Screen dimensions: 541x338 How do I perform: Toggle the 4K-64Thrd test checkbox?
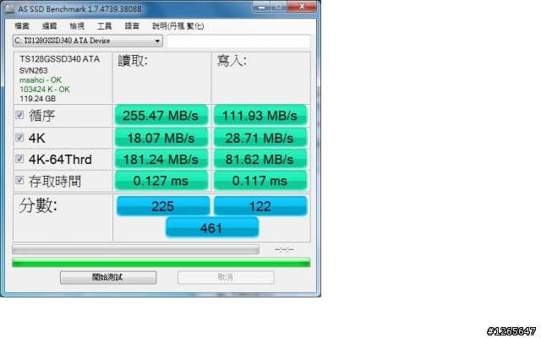tap(19, 159)
